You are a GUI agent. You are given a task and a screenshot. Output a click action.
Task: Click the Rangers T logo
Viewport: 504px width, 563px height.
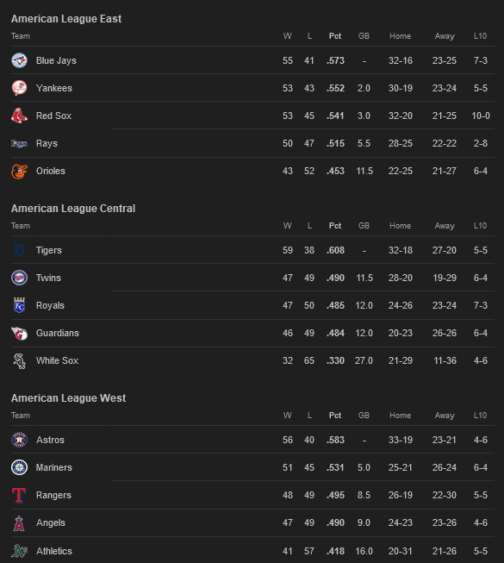19,495
